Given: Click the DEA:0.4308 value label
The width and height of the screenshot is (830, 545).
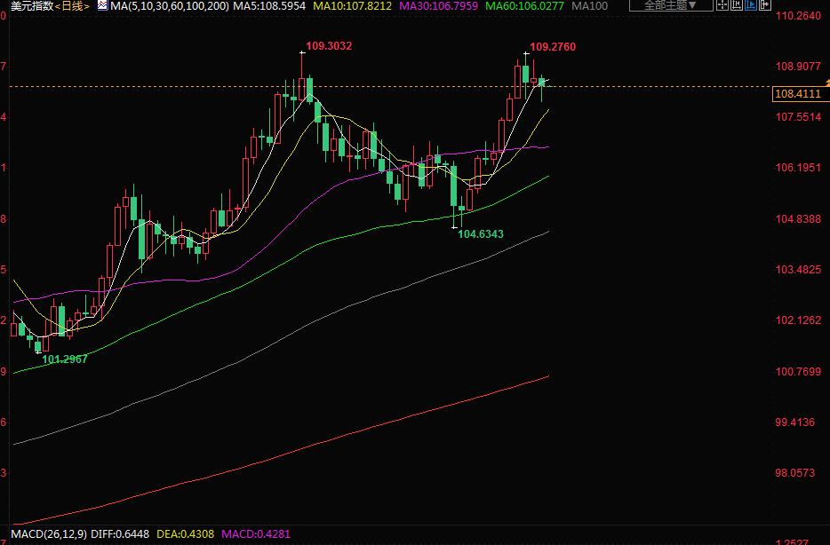Looking at the screenshot, I should (x=185, y=534).
